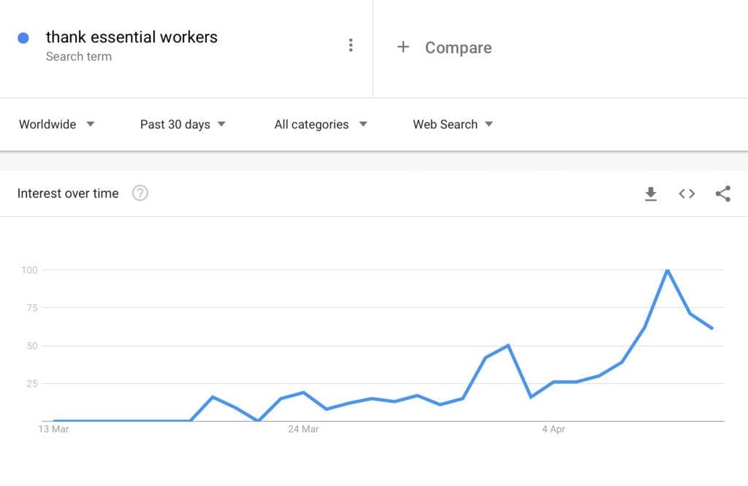The width and height of the screenshot is (748, 486).
Task: Open the search term three-dot options menu
Action: pyautogui.click(x=351, y=45)
